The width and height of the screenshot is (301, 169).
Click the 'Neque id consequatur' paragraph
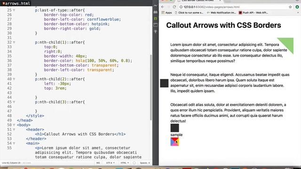click(230, 83)
